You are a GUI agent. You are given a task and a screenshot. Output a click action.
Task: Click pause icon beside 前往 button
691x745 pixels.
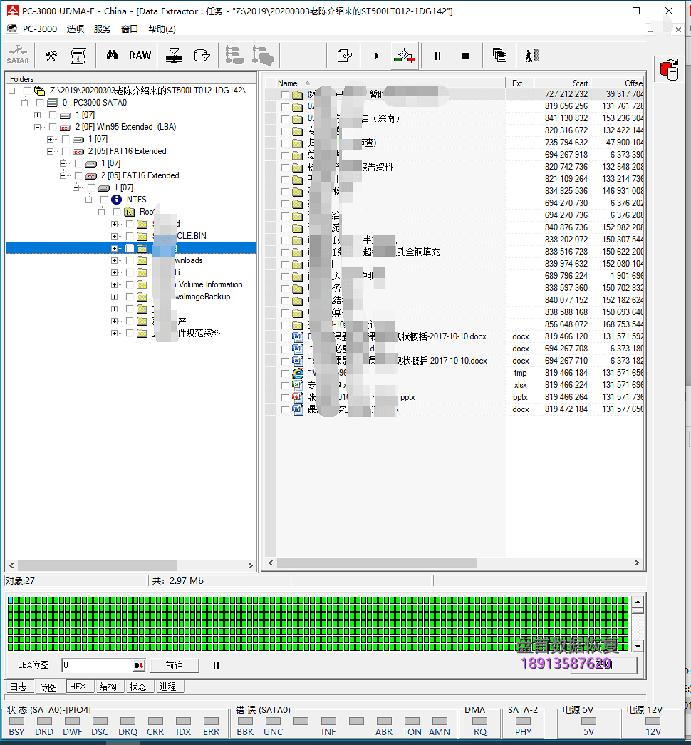point(216,665)
